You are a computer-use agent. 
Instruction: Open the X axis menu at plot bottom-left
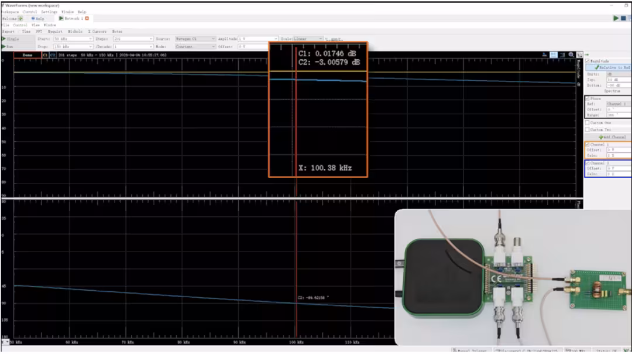(5, 342)
